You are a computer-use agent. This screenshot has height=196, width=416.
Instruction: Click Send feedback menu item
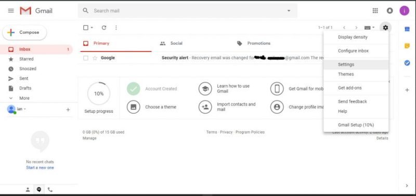356,101
